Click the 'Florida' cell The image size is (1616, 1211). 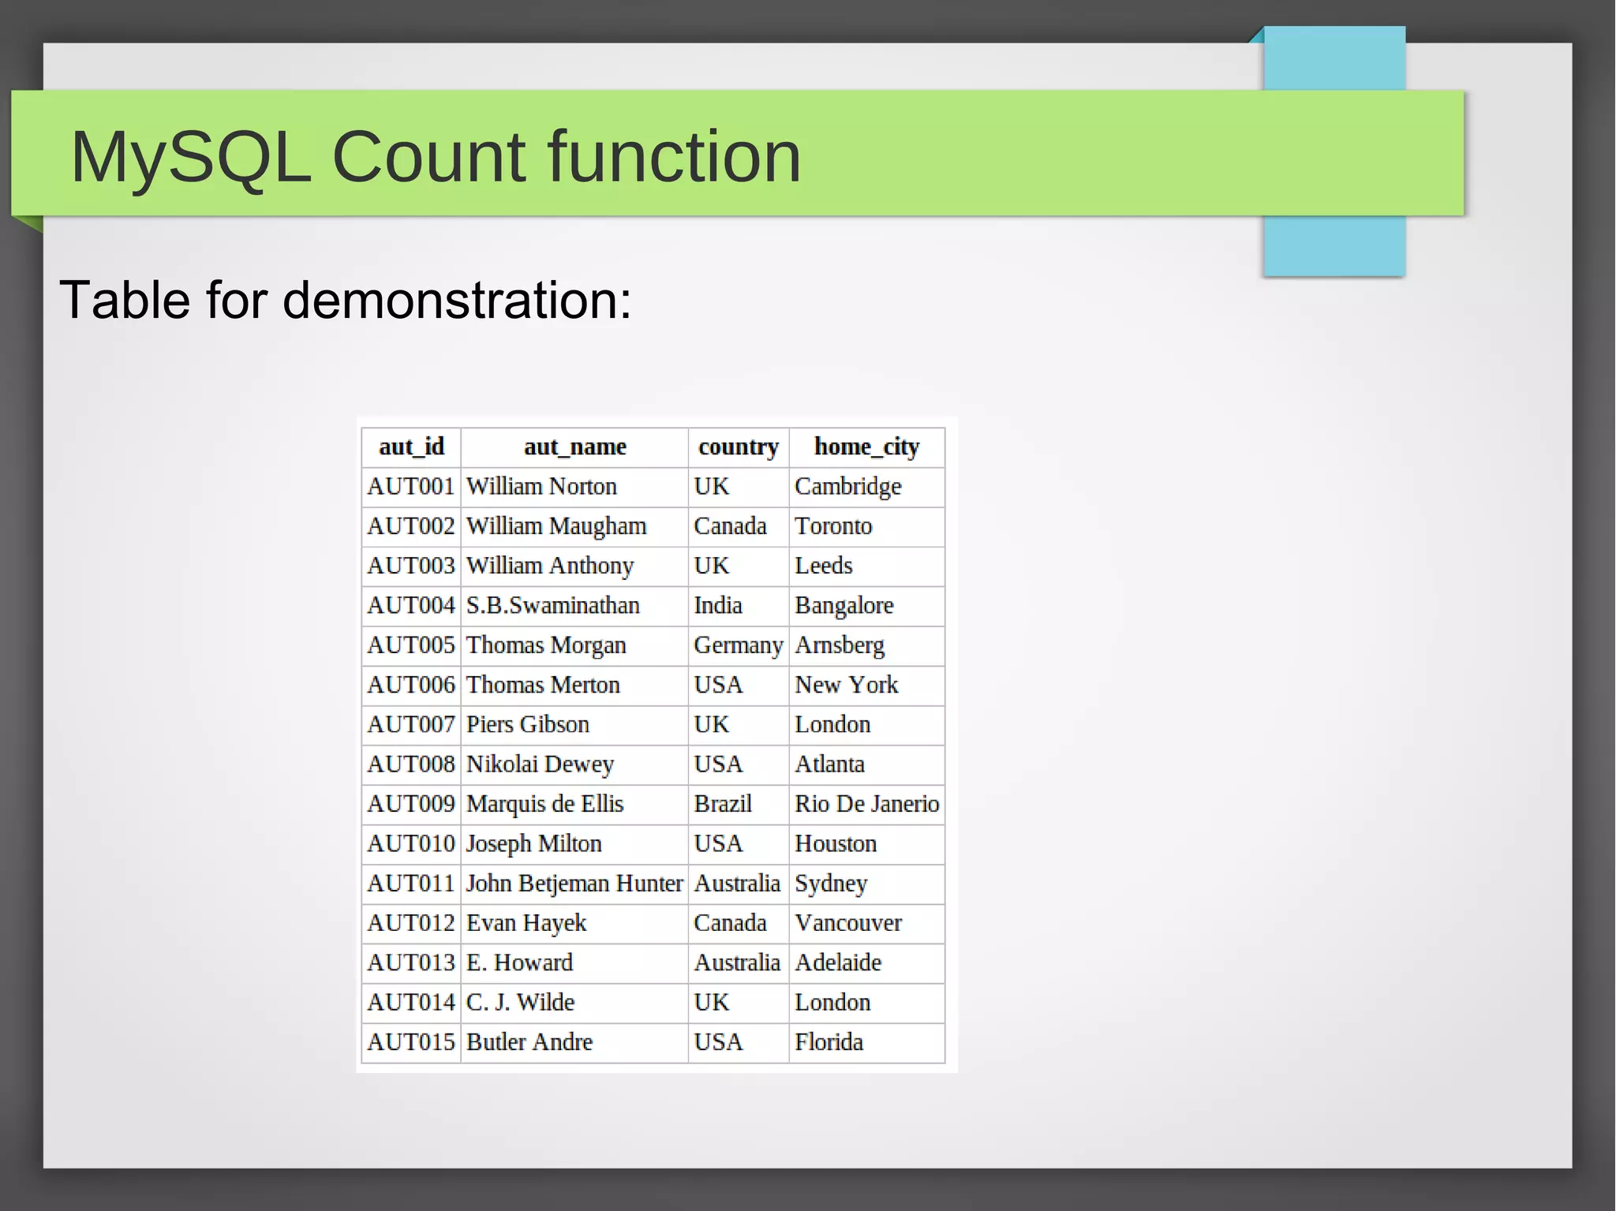(867, 1042)
